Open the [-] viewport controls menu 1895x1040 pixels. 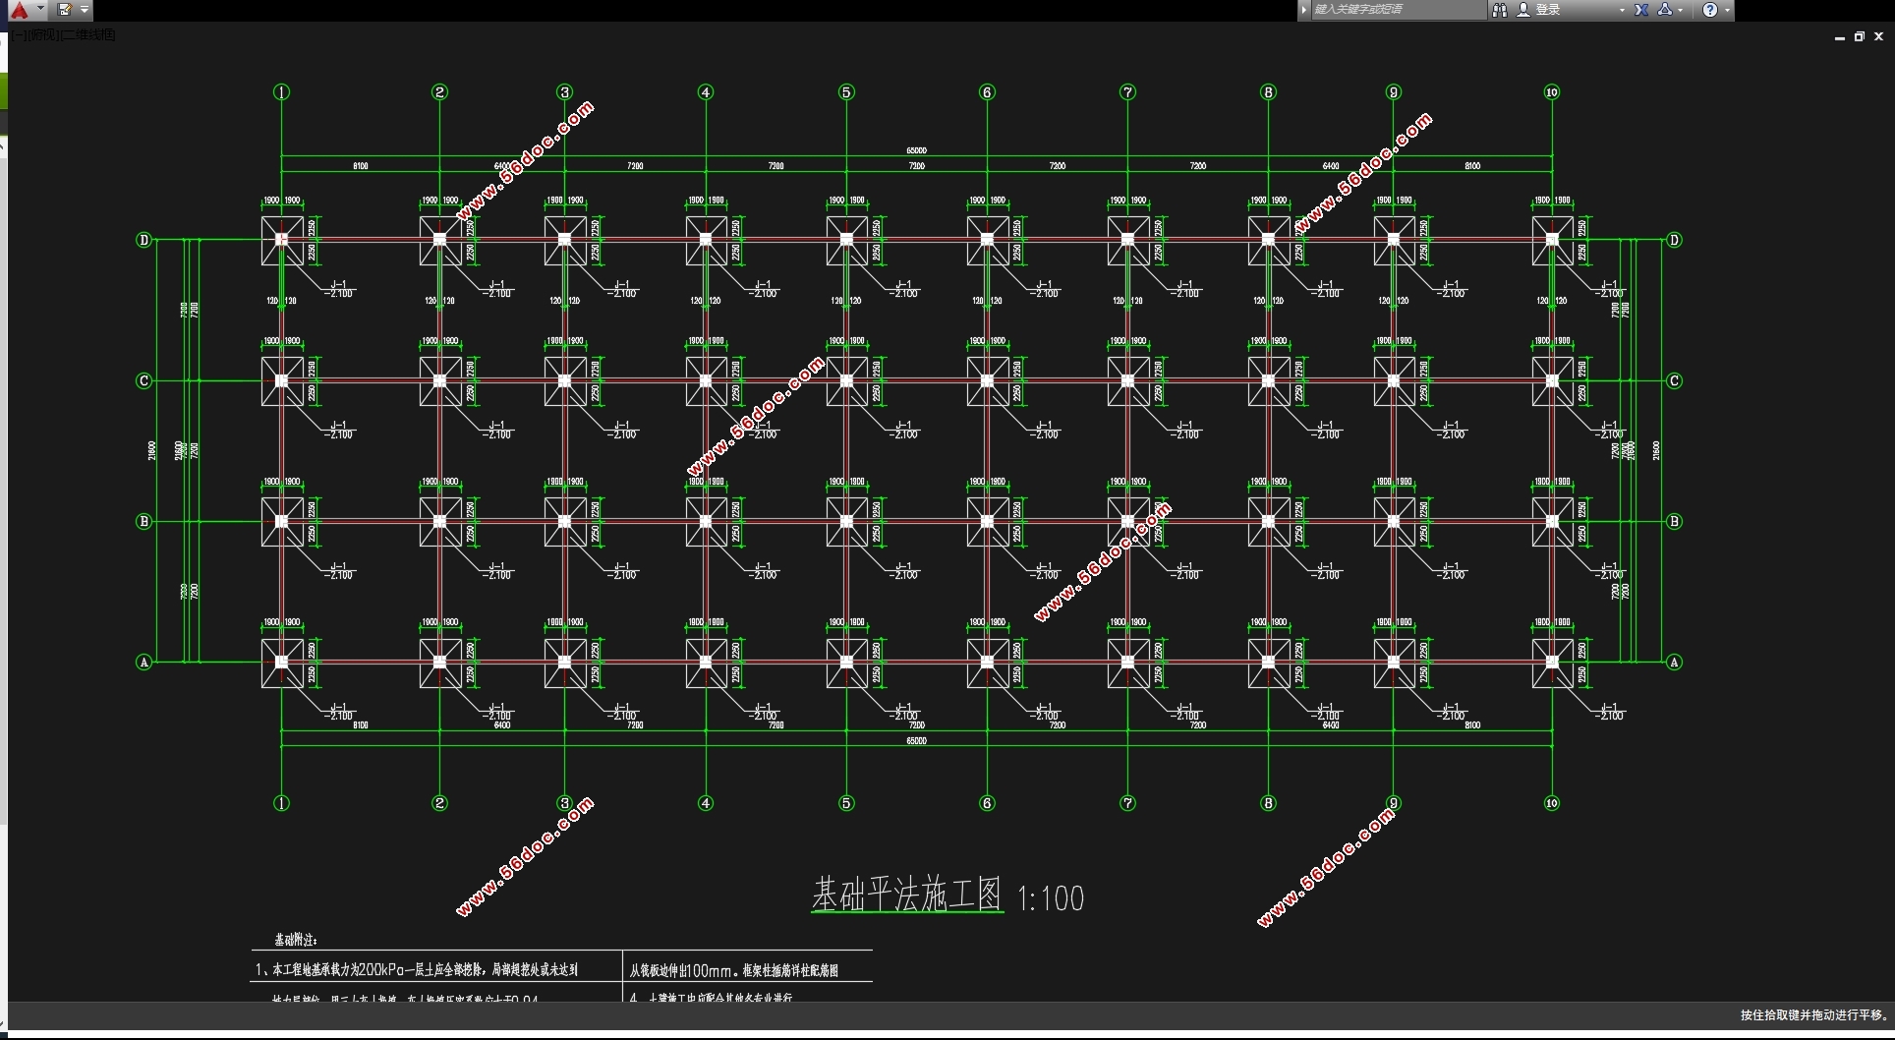point(20,35)
